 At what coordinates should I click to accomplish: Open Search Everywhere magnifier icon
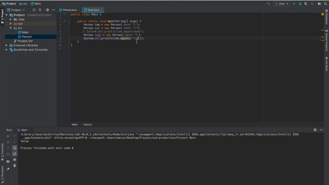point(325,4)
